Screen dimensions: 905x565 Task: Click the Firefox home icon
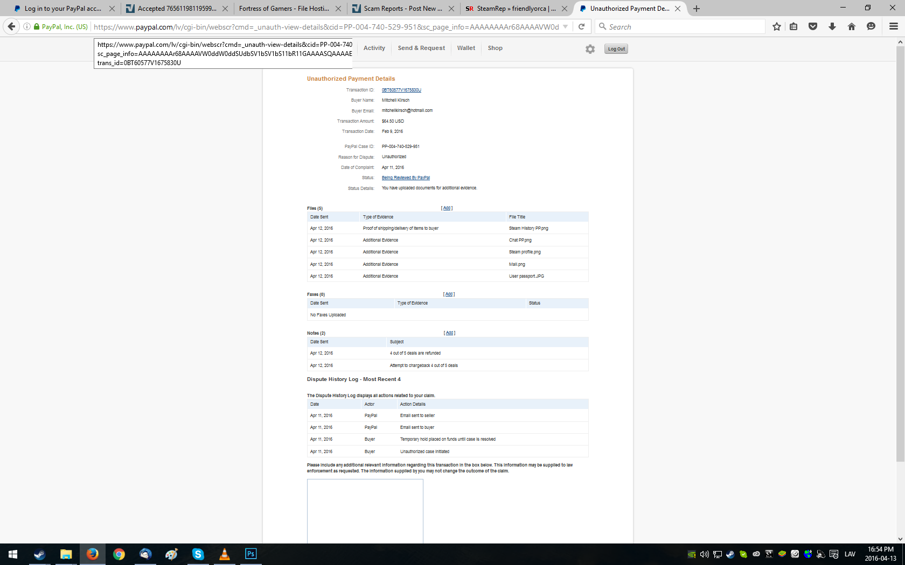click(x=851, y=26)
